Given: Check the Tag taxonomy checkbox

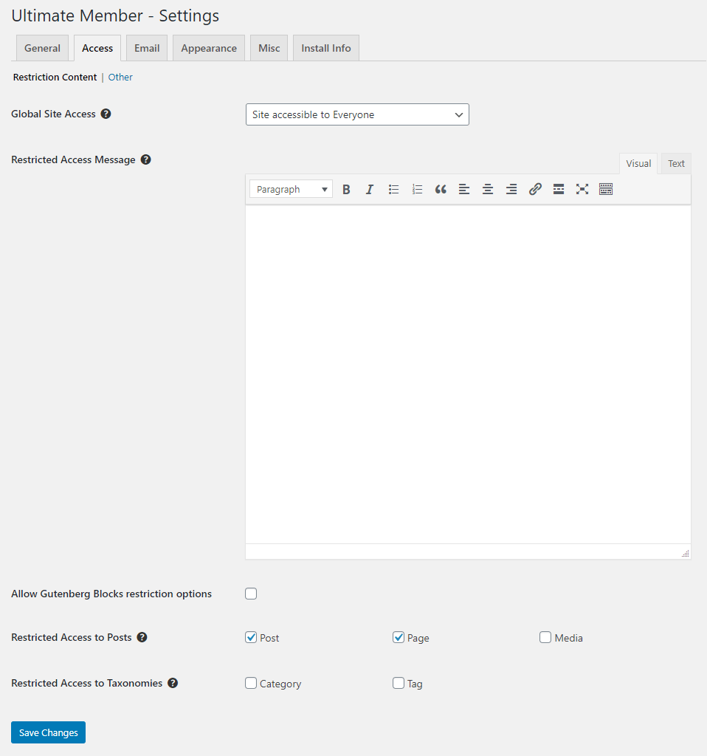Looking at the screenshot, I should (399, 683).
